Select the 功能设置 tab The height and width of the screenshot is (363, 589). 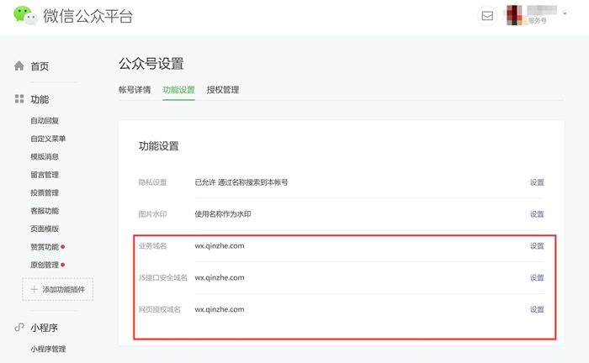[178, 90]
